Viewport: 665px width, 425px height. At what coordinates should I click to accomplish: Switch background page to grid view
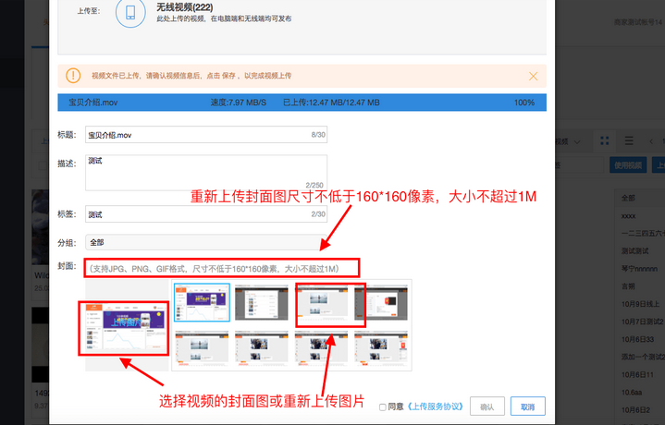(x=605, y=140)
